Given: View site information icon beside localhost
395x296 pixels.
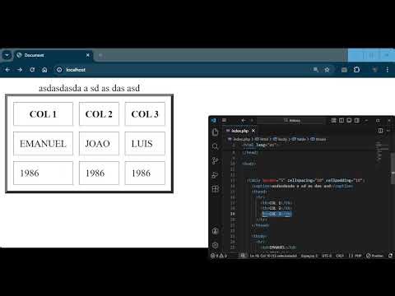Looking at the screenshot, I should coord(59,70).
